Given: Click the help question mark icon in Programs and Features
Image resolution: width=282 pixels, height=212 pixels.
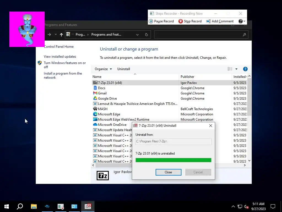Looking at the screenshot, I should [x=245, y=69].
